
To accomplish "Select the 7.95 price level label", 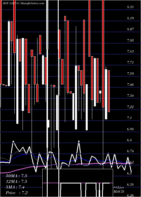I will click(130, 41).
